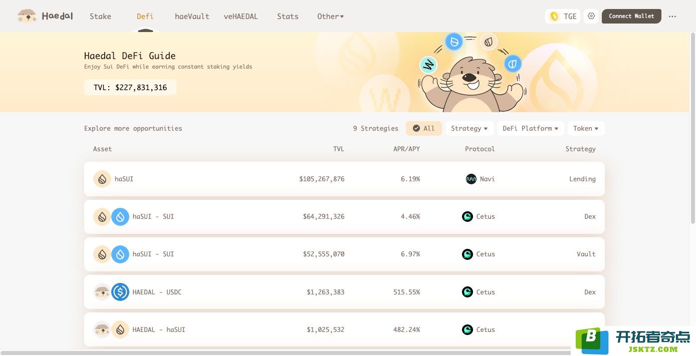The image size is (696, 356).
Task: Click the Lending strategy label
Action: [582, 179]
